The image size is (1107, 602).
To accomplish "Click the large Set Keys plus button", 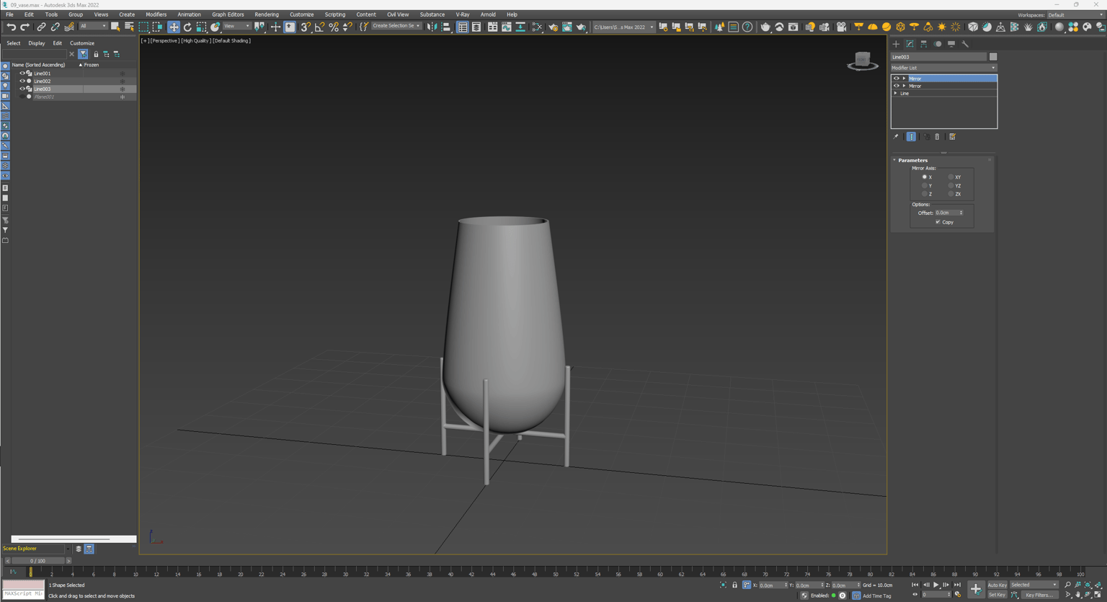I will 976,589.
